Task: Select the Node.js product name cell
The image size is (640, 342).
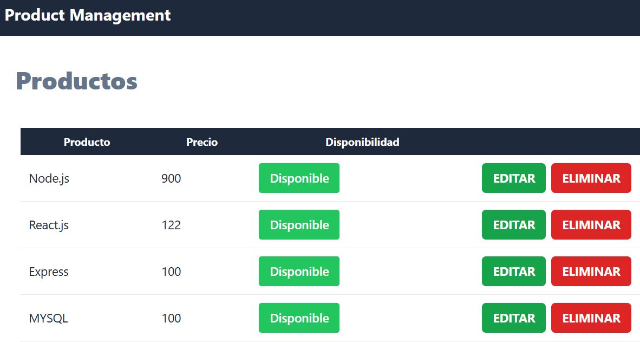Action: [49, 178]
